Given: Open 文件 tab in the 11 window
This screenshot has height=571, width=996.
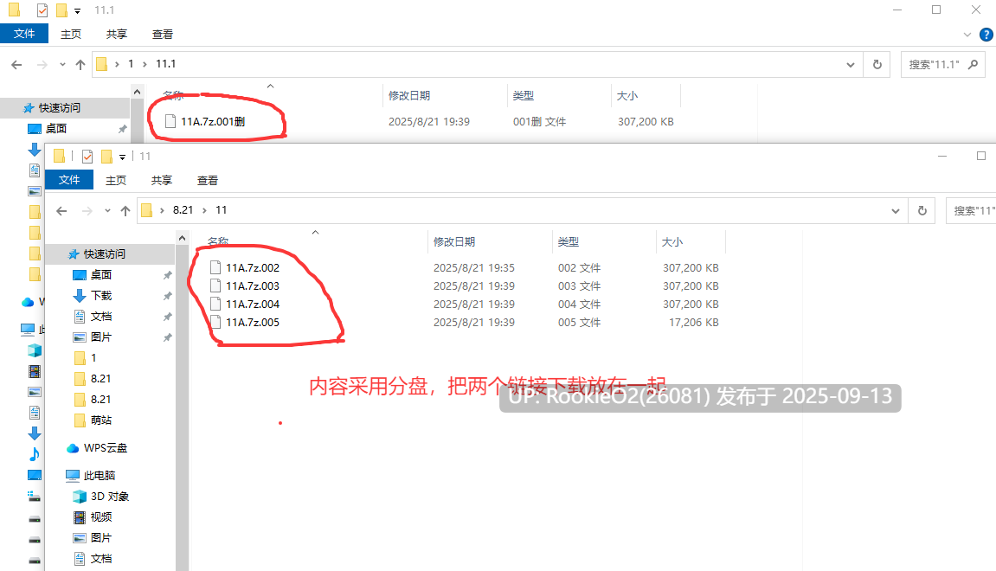Looking at the screenshot, I should coord(69,180).
